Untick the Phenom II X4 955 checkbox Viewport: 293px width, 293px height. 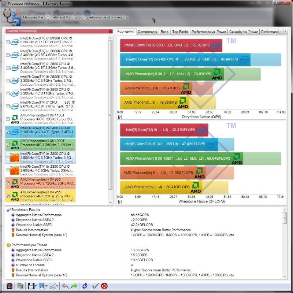[7, 196]
